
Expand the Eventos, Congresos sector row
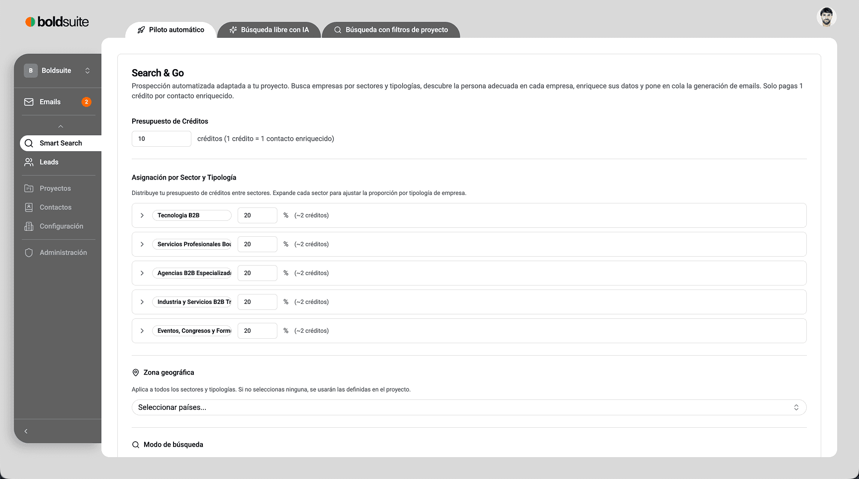coord(142,331)
